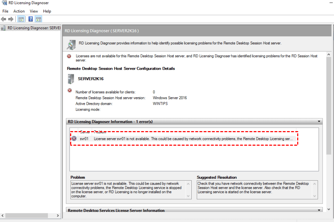
Task: Click scroll up arrow in Problem text box
Action: click(x=188, y=184)
